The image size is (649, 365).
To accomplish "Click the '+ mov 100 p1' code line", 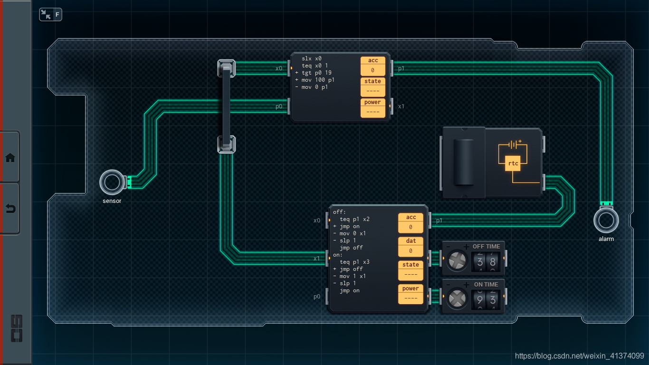I will point(315,80).
